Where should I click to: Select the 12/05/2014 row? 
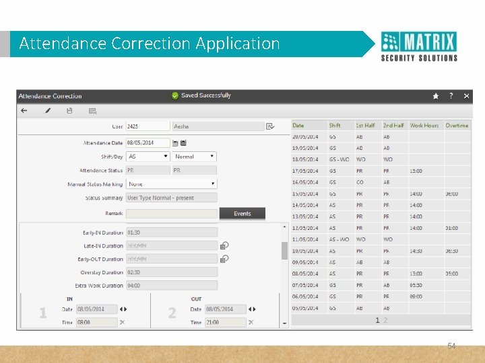381,228
